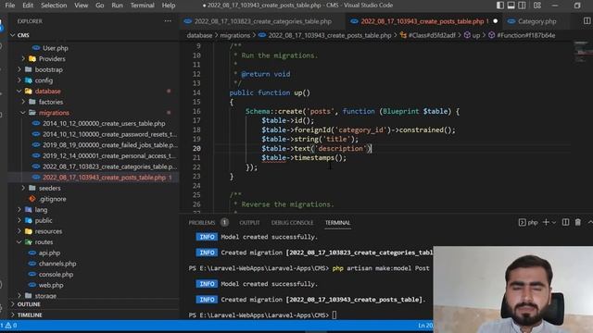Expand the public folder

(x=44, y=220)
